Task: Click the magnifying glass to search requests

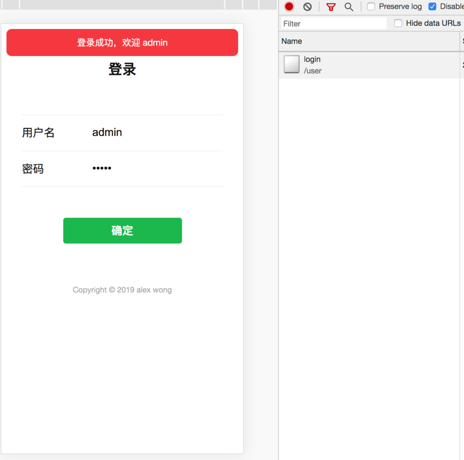Action: point(349,7)
